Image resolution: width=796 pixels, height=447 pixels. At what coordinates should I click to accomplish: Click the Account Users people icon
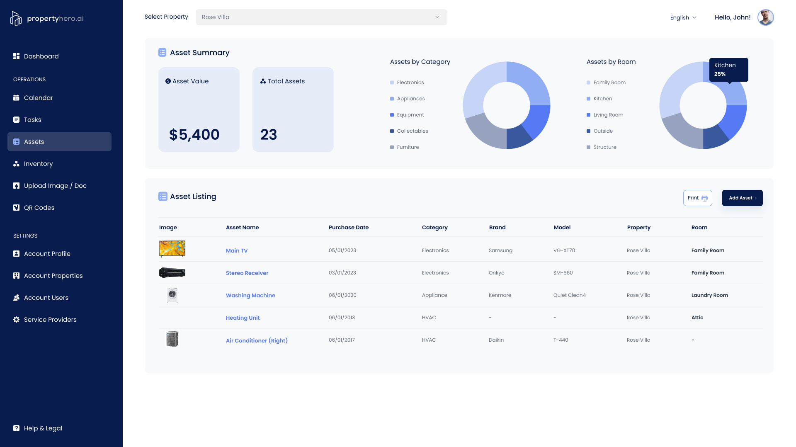(x=16, y=298)
